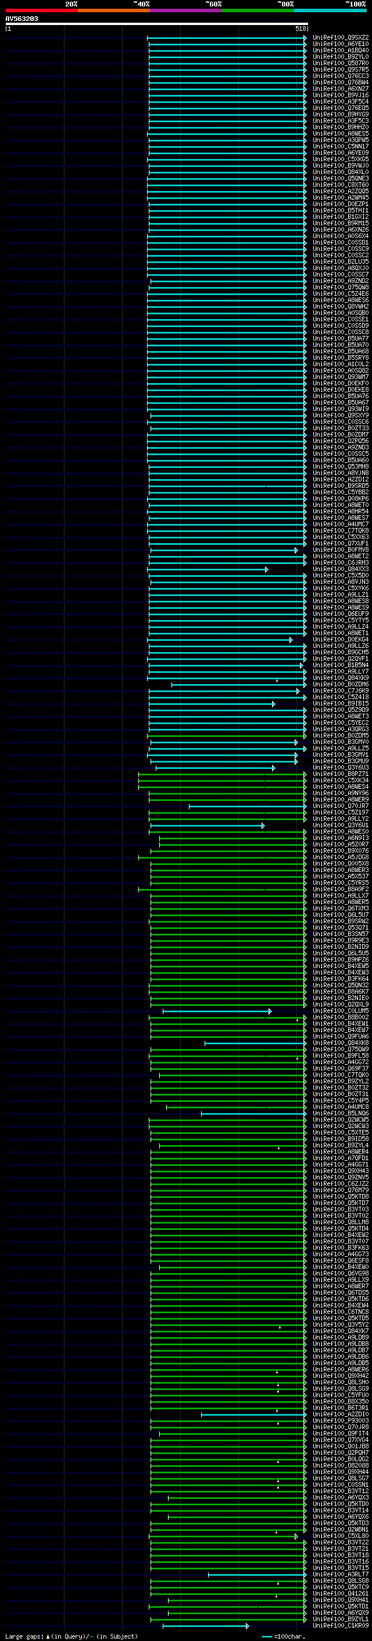Open hit UniRef100_B6T3R1
This screenshot has height=1641, width=372.
click(x=341, y=1408)
